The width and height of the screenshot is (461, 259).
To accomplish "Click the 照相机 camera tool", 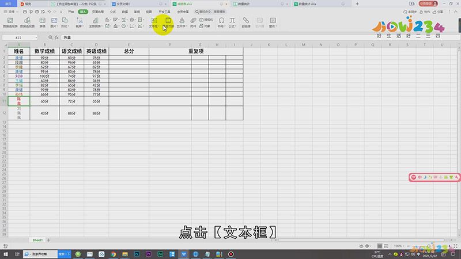I will (x=206, y=20).
